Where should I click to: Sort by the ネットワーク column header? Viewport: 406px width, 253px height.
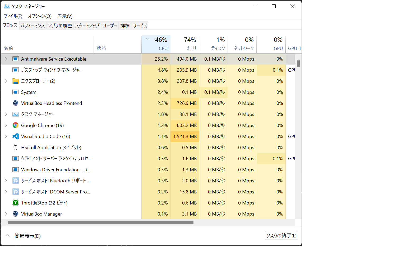pos(242,44)
